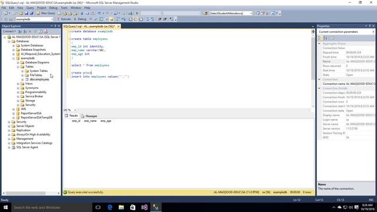The image size is (377, 212).
Task: Open the SelectStudentAttendence find dropdown
Action: coord(251,13)
